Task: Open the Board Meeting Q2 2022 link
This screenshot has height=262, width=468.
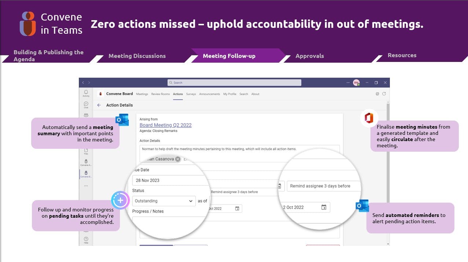Action: [165, 125]
